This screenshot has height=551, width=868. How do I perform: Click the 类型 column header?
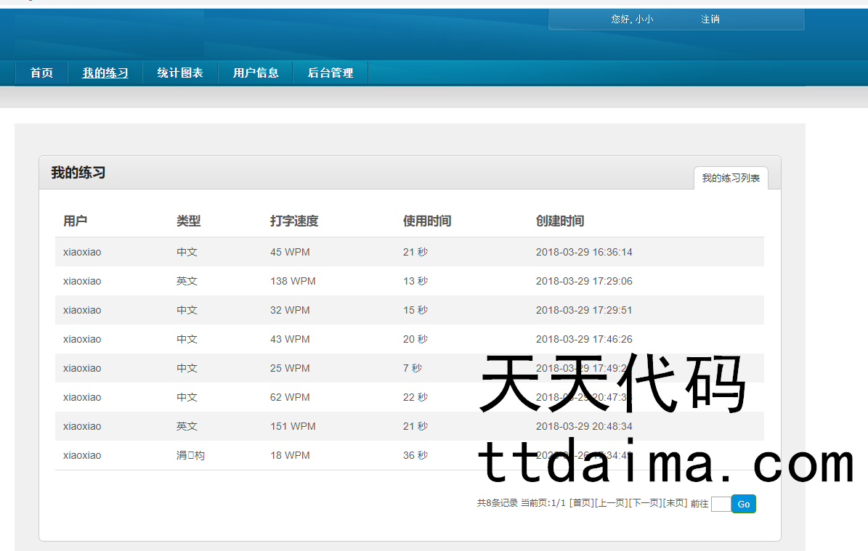click(188, 221)
